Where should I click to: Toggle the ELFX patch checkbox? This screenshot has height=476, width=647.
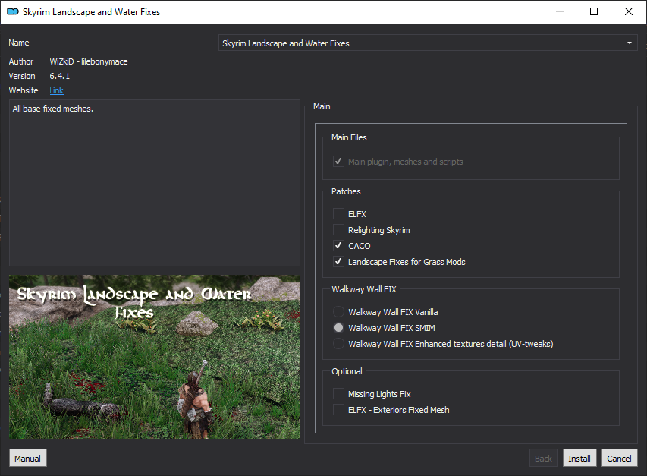pyautogui.click(x=338, y=214)
